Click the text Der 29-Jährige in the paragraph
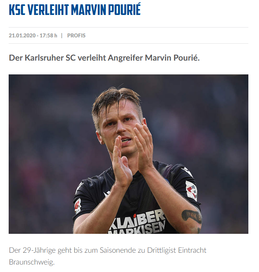259x272 pixels. coord(32,250)
